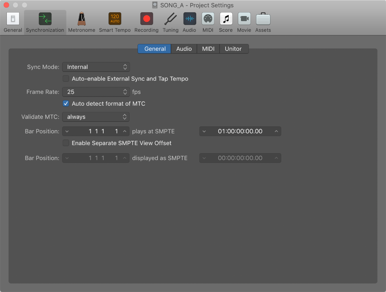Image resolution: width=386 pixels, height=292 pixels.
Task: Select the MIDI sync tab
Action: 208,49
